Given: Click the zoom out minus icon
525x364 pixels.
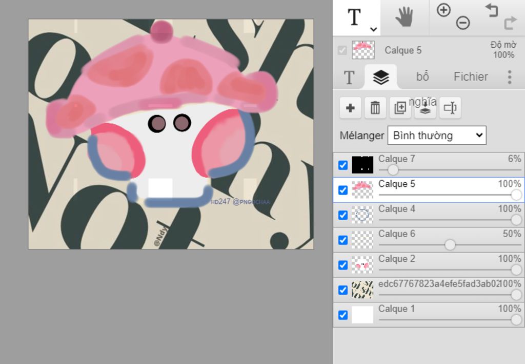Looking at the screenshot, I should pyautogui.click(x=463, y=23).
